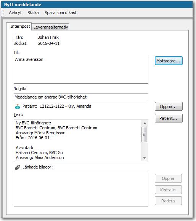Click the Klistra in button
Image resolution: width=196 pixels, height=221 pixels.
(168, 190)
